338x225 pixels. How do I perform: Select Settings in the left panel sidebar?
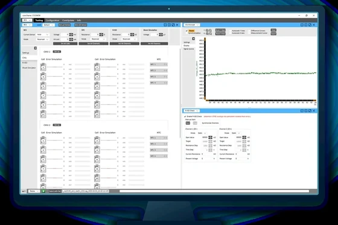[25, 53]
